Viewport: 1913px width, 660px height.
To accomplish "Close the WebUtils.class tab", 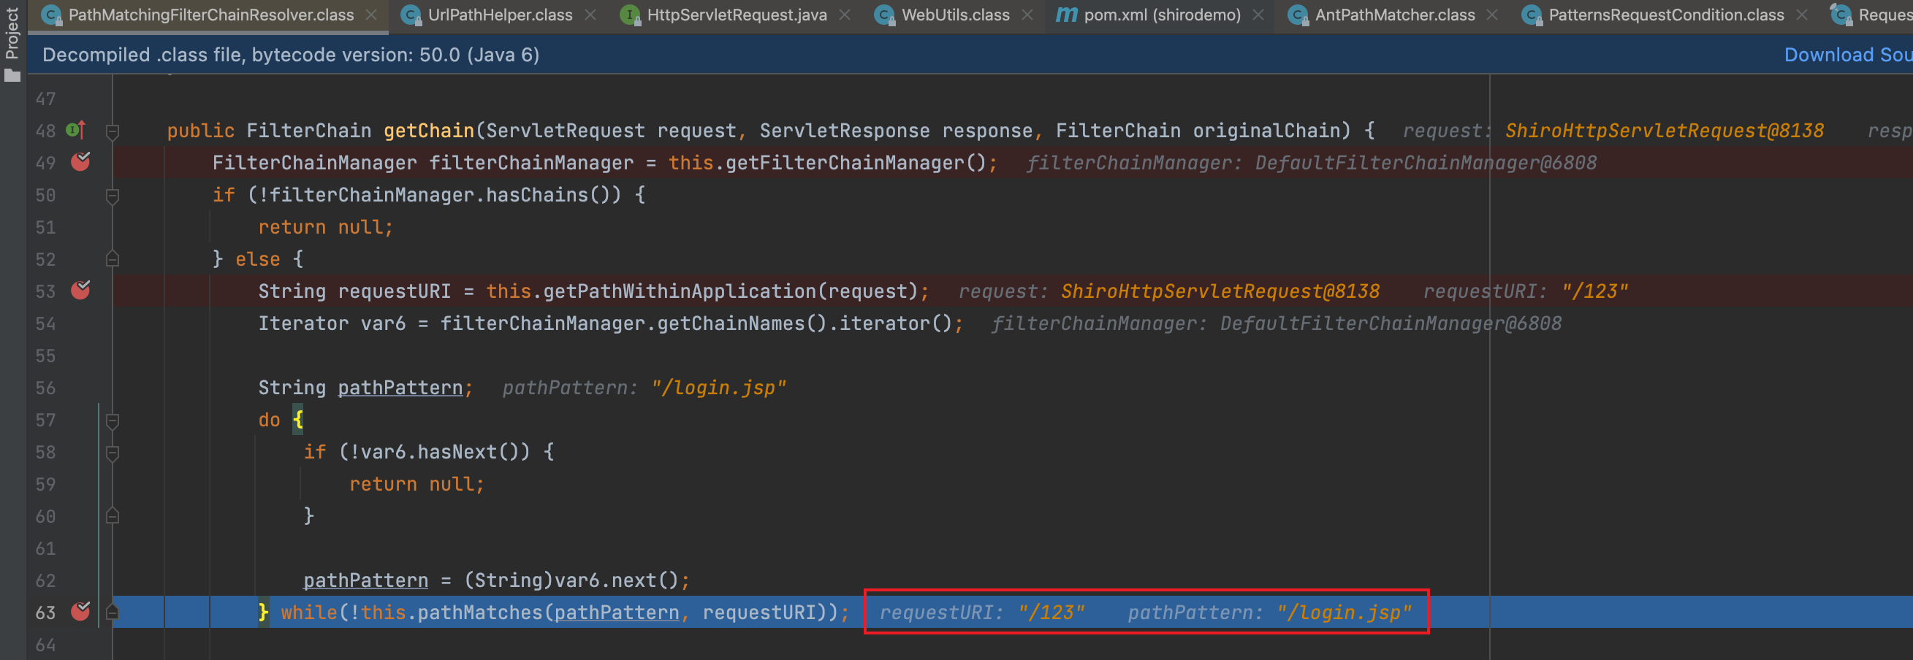I will click(x=1027, y=15).
